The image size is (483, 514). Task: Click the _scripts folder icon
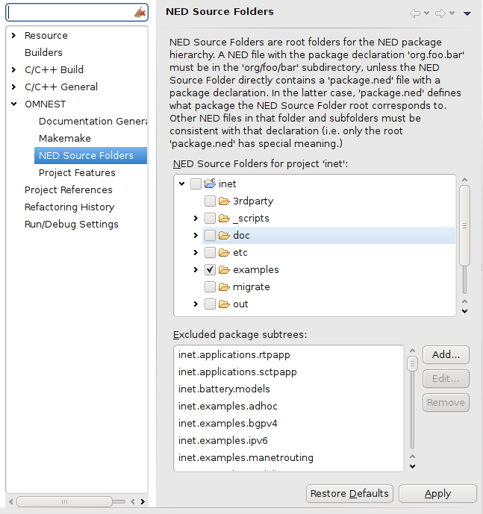click(x=224, y=218)
